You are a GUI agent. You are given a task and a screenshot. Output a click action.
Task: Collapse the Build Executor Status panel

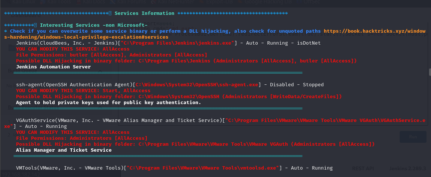[x=100, y=107]
